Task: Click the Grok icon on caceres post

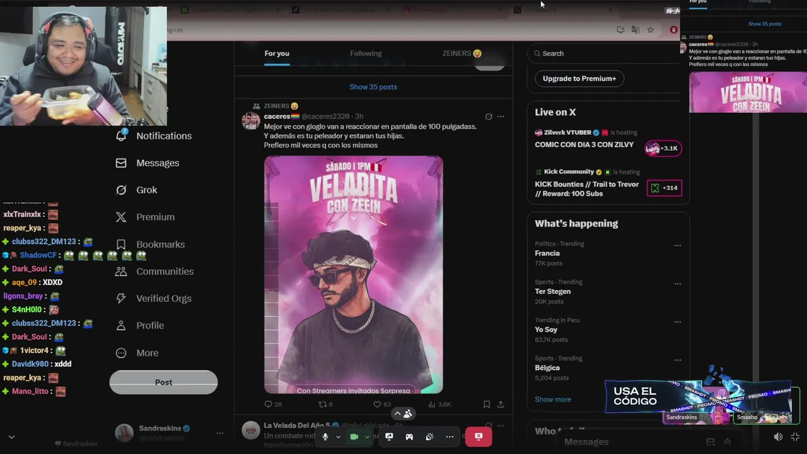Action: (488, 117)
